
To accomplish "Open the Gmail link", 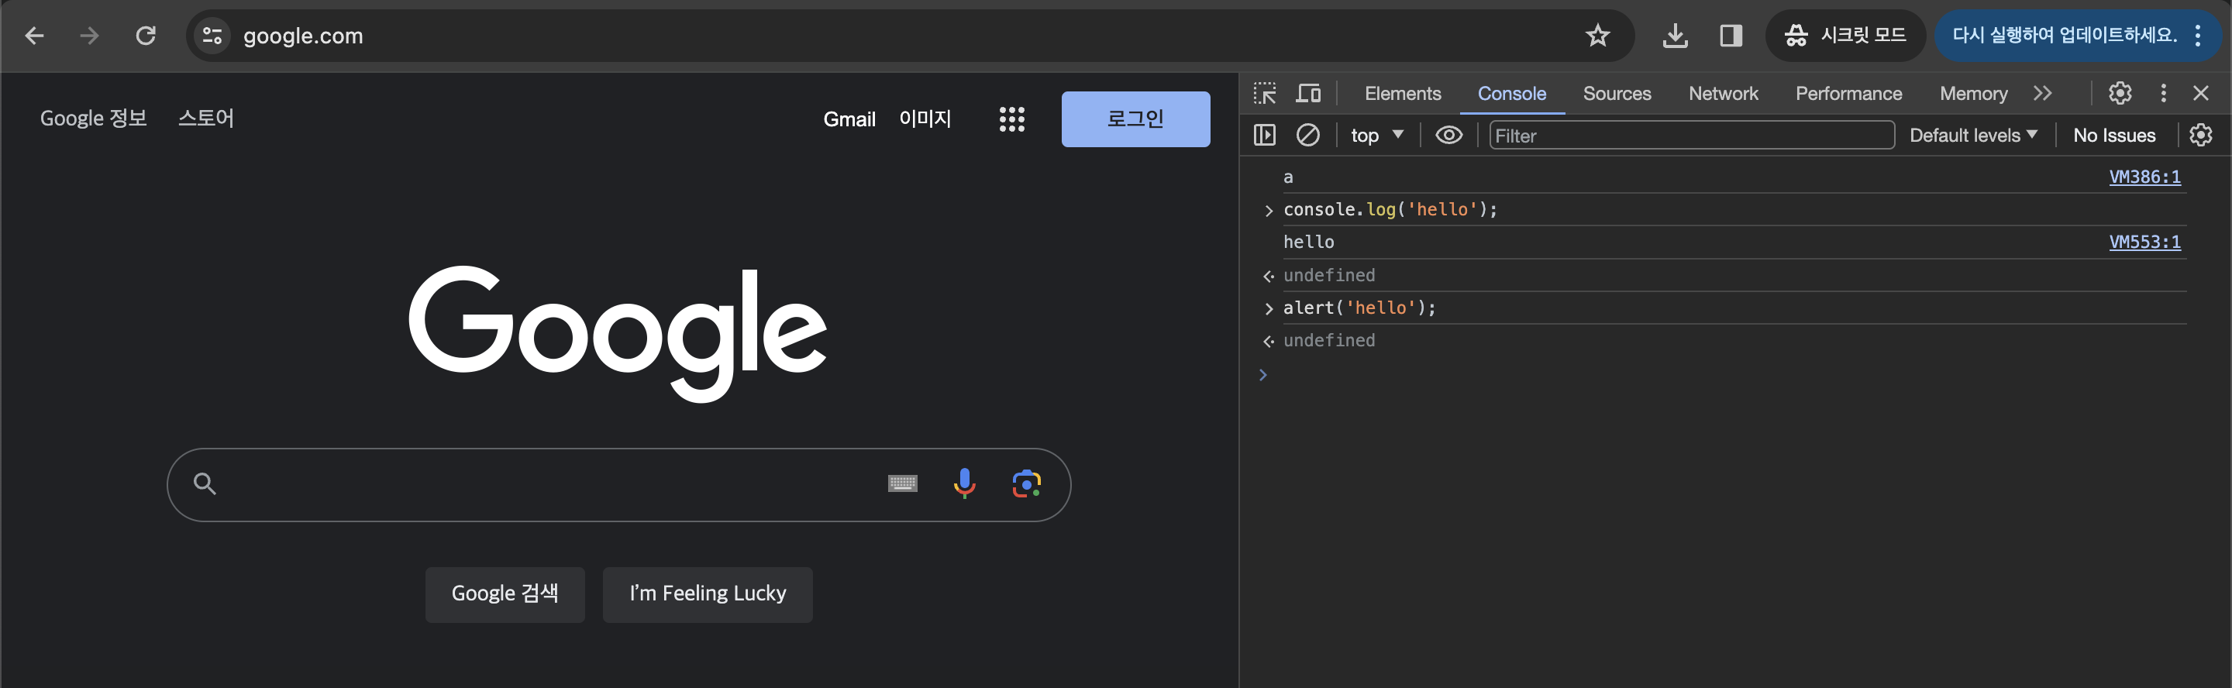I will [x=849, y=119].
